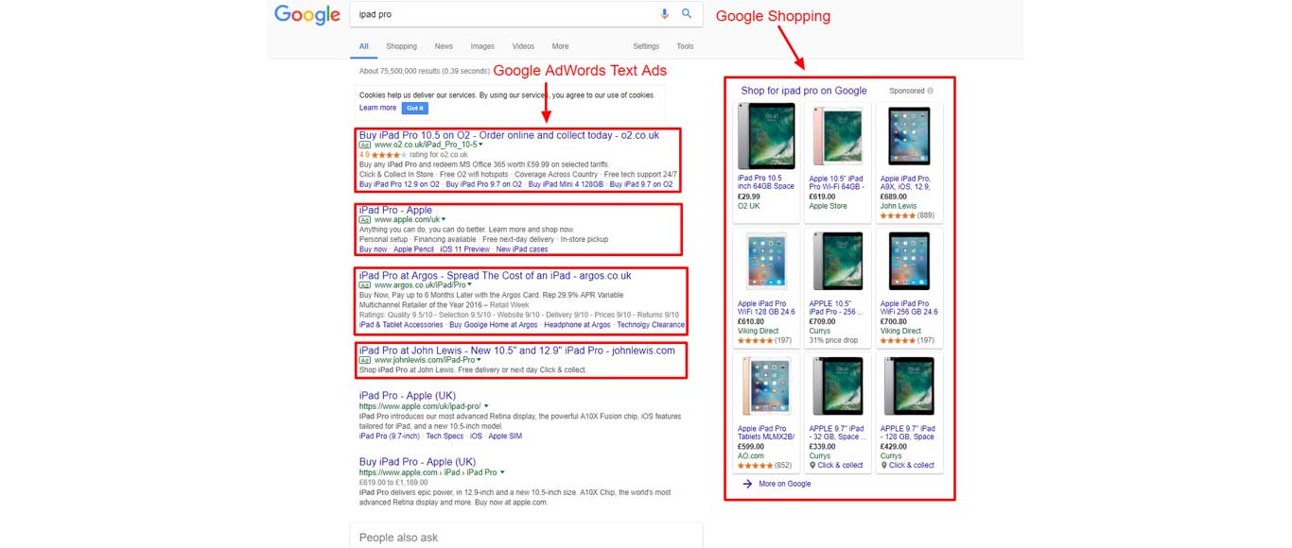Click the Ad badge on the Argos ad
Image resolution: width=1292 pixels, height=548 pixels.
coord(364,284)
